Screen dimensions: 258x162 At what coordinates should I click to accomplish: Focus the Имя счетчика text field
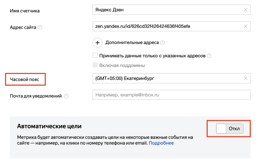pyautogui.click(x=166, y=10)
